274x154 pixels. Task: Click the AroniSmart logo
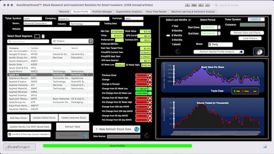pyautogui.click(x=20, y=147)
